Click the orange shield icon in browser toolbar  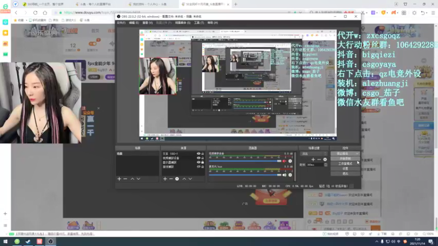coord(383,13)
